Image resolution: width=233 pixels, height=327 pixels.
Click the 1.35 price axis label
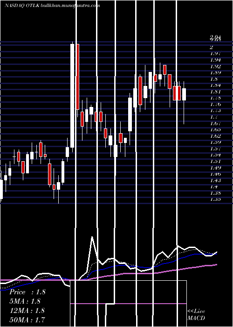pyautogui.click(x=215, y=199)
